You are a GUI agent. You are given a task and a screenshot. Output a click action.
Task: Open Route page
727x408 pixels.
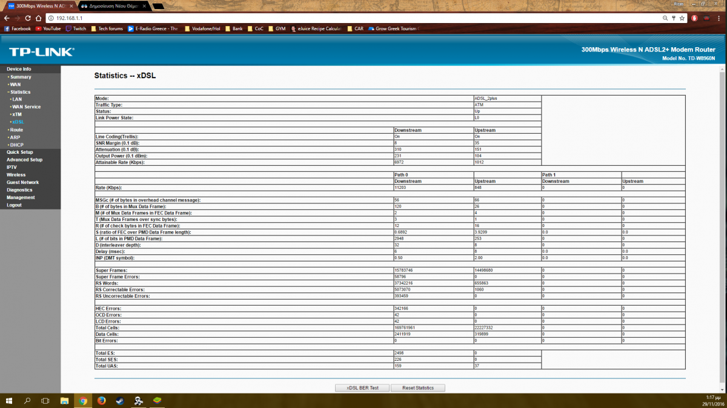pyautogui.click(x=16, y=130)
